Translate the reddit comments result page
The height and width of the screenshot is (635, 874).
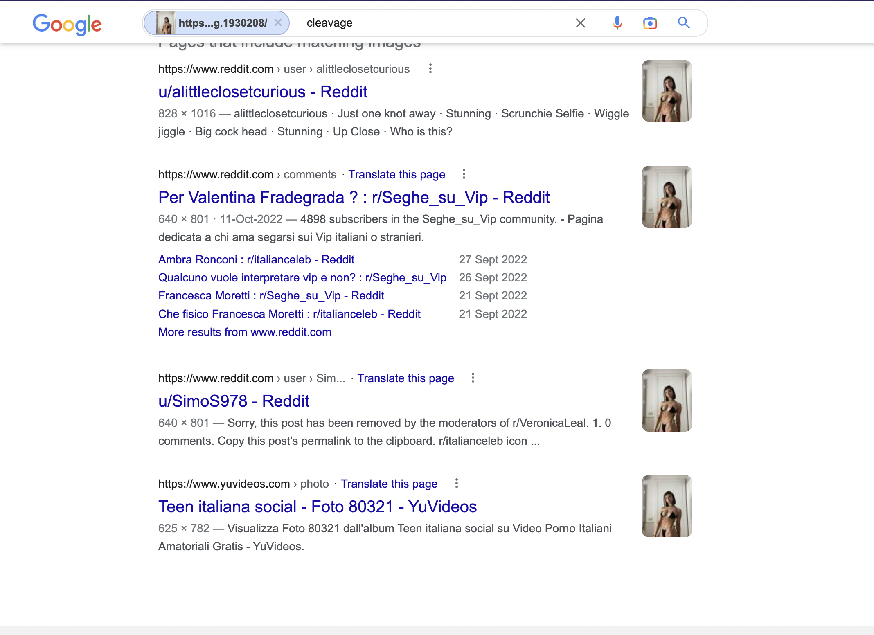click(396, 174)
